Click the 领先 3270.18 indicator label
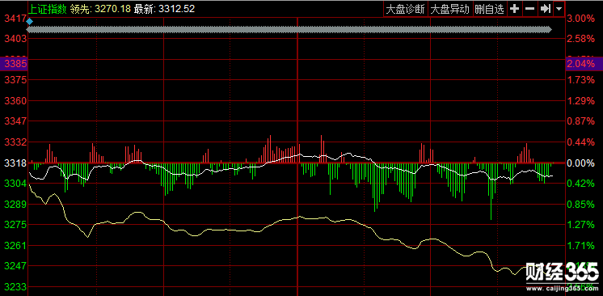Screen dimensions: 603x296 coord(100,9)
